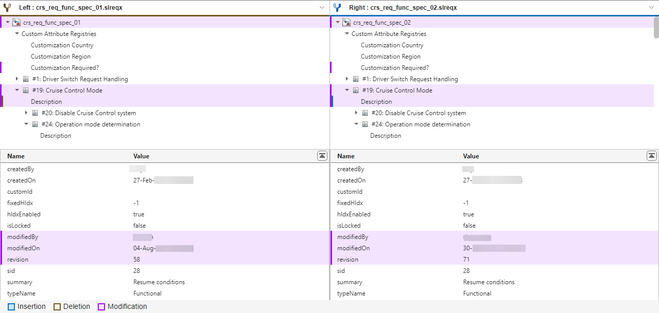Select Customization Required? in left tree
Viewport: 659px width, 313px height.
click(64, 68)
